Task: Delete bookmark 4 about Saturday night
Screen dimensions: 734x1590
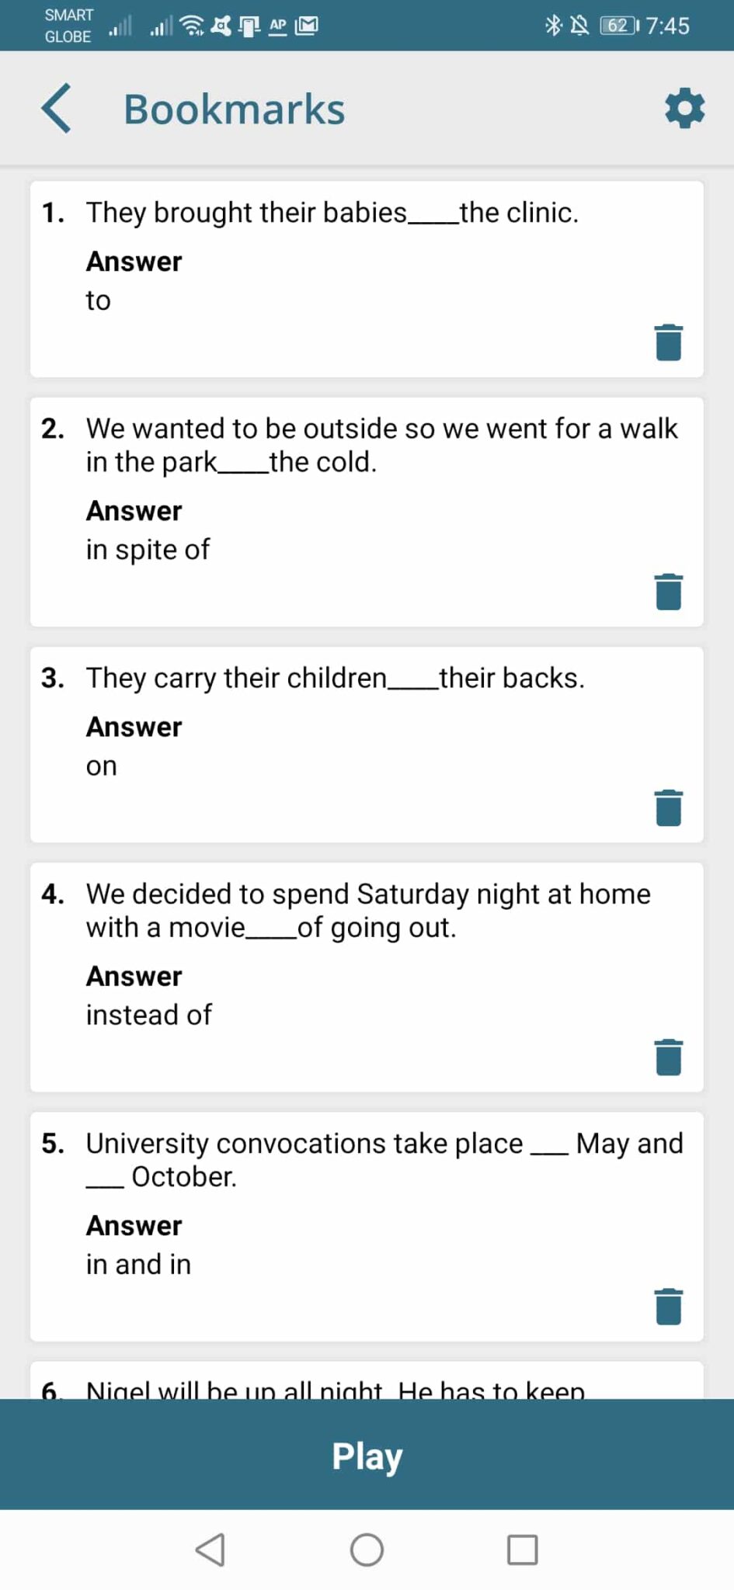Action: (x=668, y=1057)
